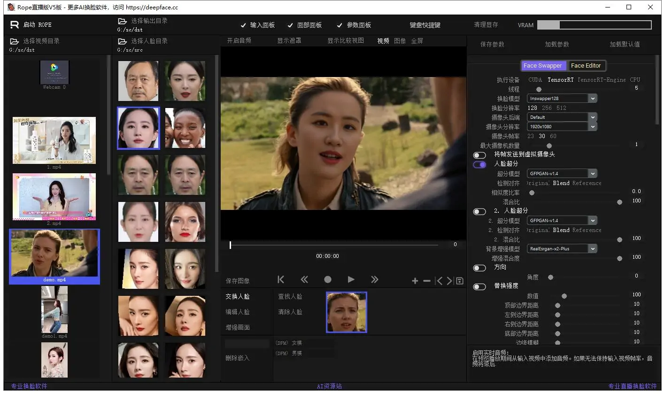Open the 编辑人脸 section
The height and width of the screenshot is (394, 665).
tap(238, 312)
